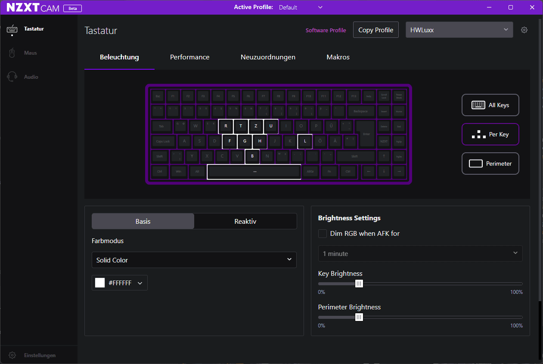Screen dimensions: 543x364
Task: Select the Delete key on keyboard preview
Action: pyautogui.click(x=384, y=126)
